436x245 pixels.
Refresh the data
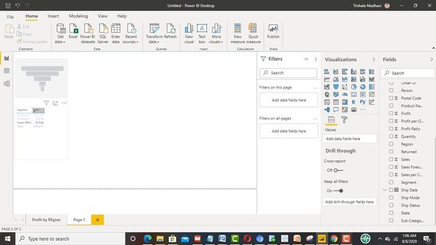click(170, 31)
